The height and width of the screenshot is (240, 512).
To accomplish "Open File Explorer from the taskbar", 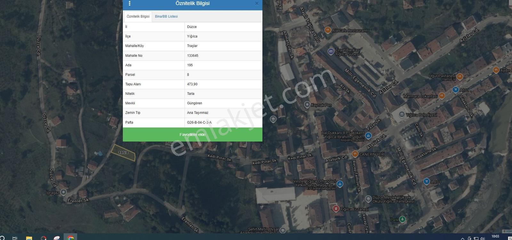I will [x=29, y=238].
